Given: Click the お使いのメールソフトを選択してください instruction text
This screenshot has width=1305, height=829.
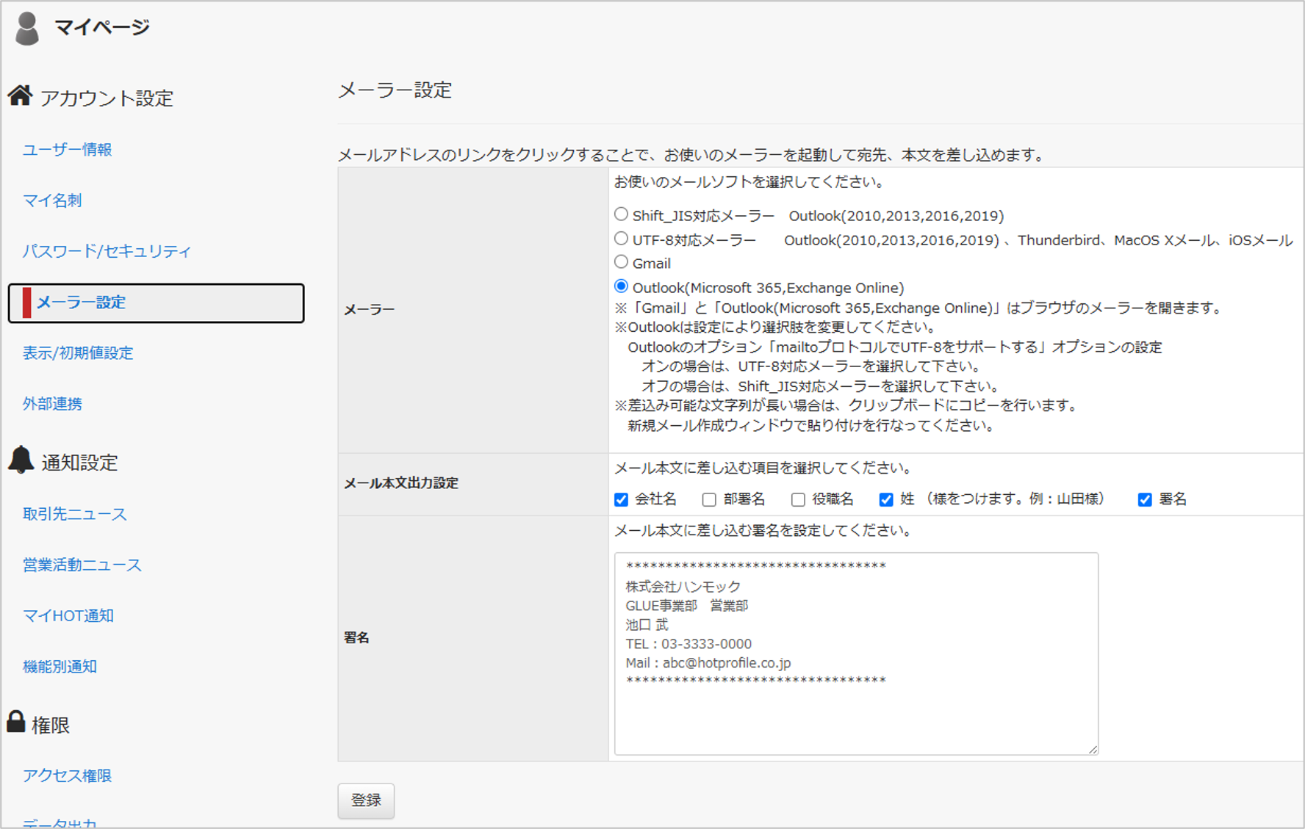Looking at the screenshot, I should point(749,182).
